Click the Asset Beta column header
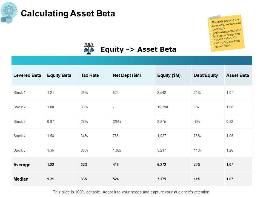This screenshot has width=263, height=197. coord(238,75)
